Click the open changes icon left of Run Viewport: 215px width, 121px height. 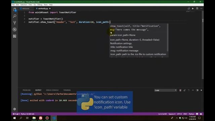[x=189, y=8]
